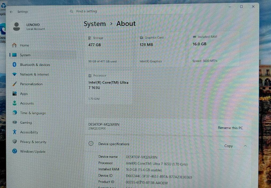This screenshot has width=271, height=188.
Task: Collapse the Device specifications section
Action: point(245,146)
